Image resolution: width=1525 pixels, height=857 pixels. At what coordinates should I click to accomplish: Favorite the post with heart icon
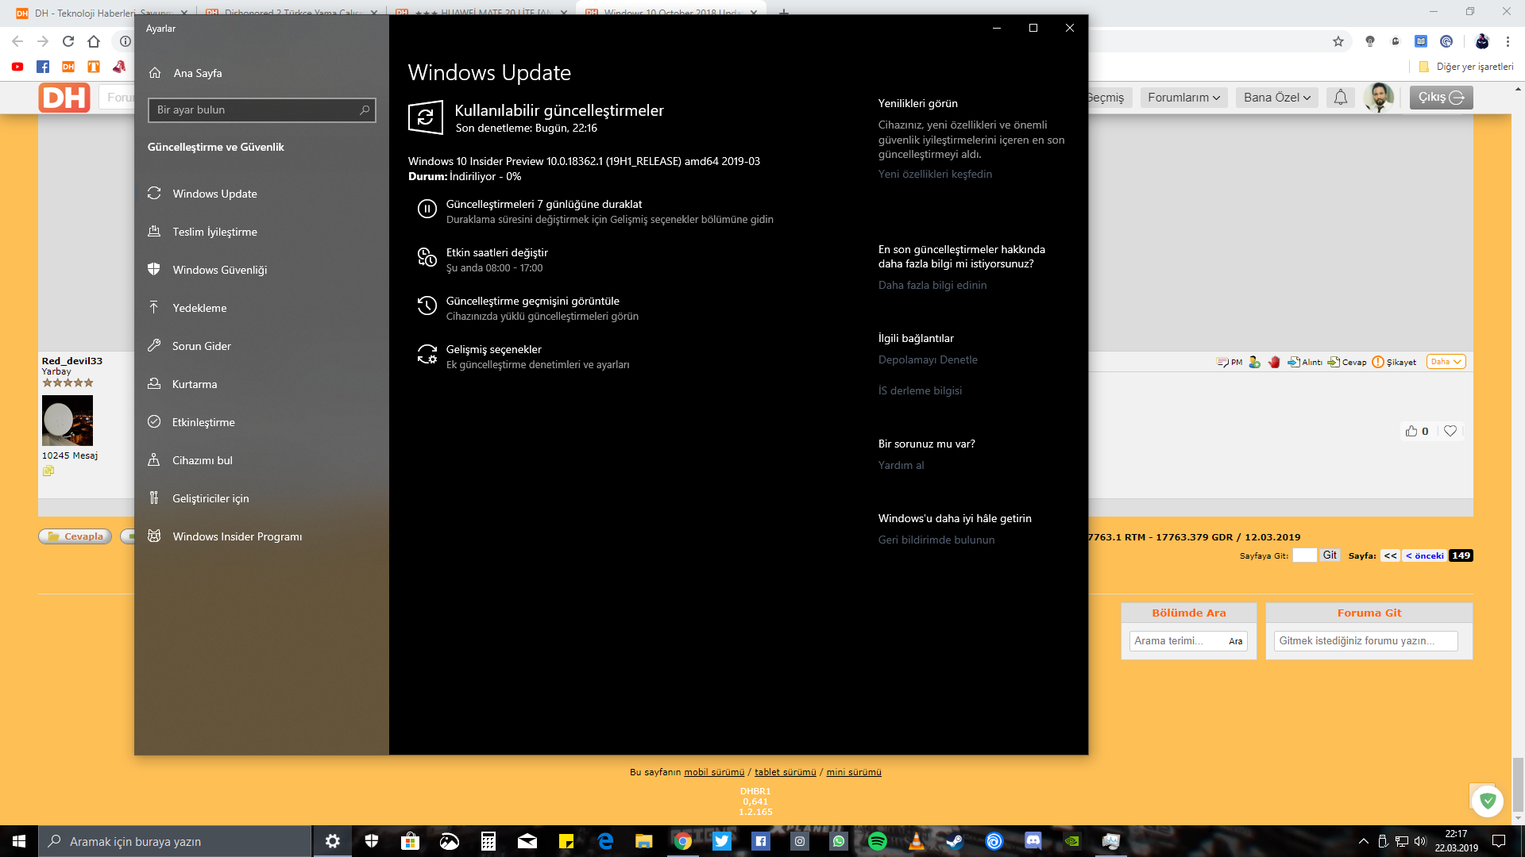tap(1450, 431)
